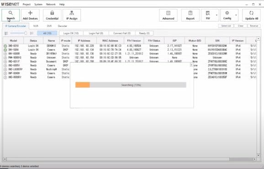Click the row size slider handle
This screenshot has width=264, height=169.
[x=26, y=33]
